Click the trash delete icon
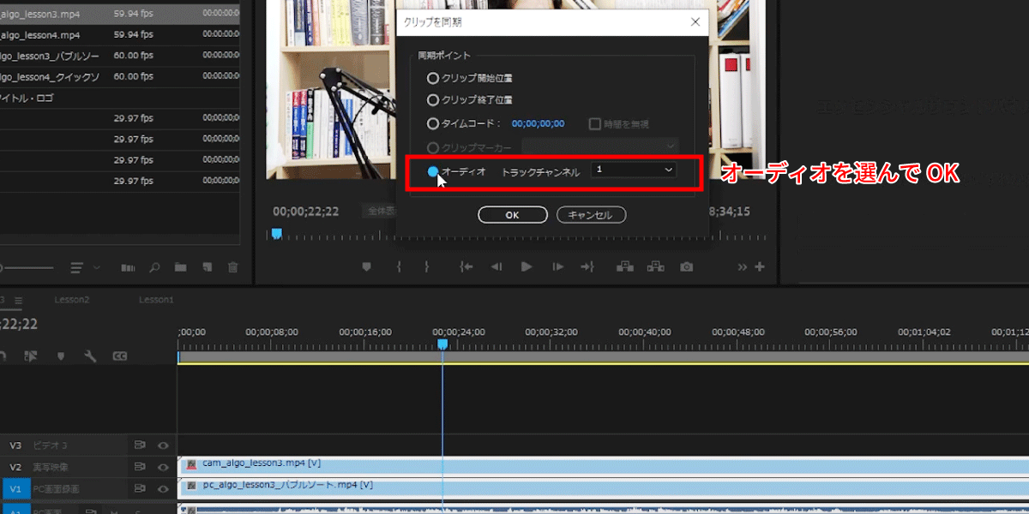The height and width of the screenshot is (514, 1029). [x=232, y=267]
